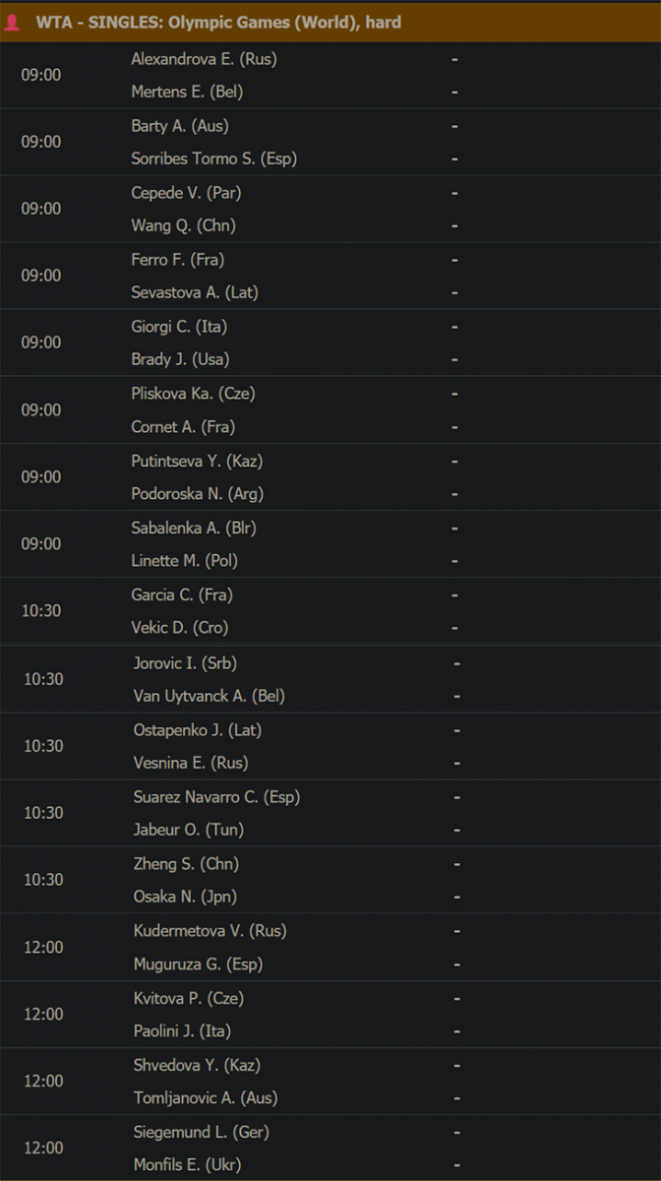This screenshot has width=661, height=1181.
Task: Select Kvitova P. (Cze) row
Action: tap(330, 998)
